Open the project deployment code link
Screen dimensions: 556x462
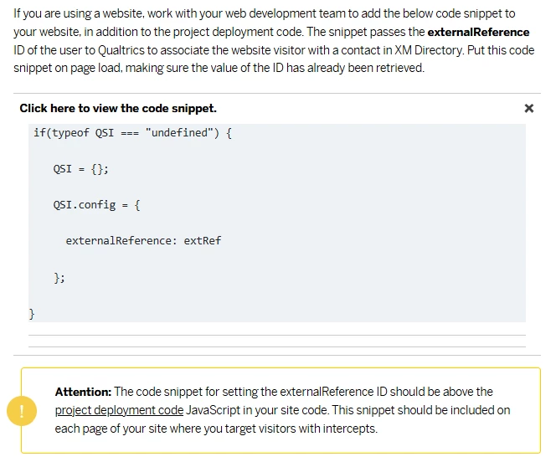[x=119, y=410]
